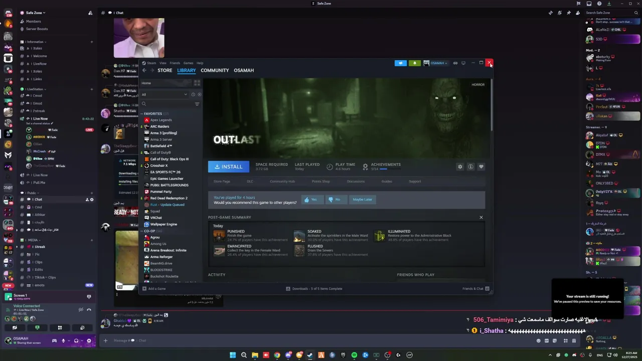Viewport: 642px width, 361px height.
Task: Click the ready-to-play icon in library filter
Action: click(x=199, y=94)
